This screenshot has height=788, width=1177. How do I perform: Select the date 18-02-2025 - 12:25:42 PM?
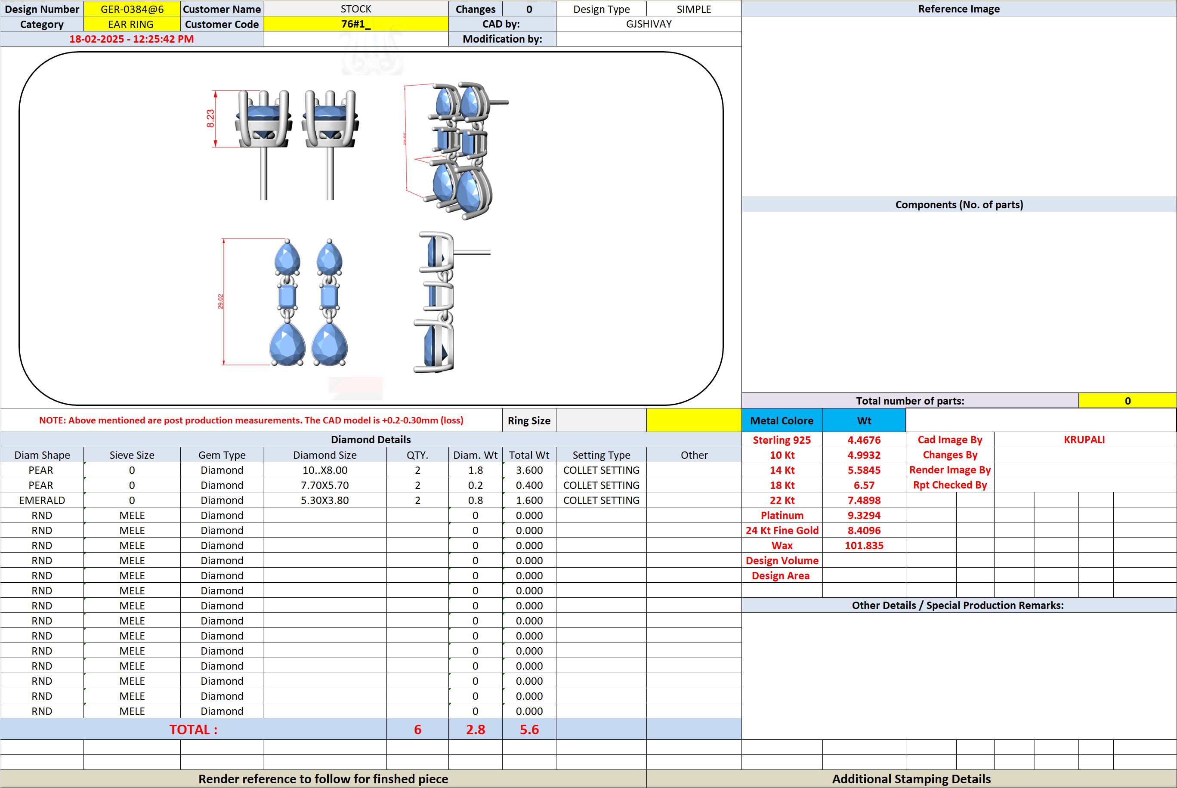(131, 39)
